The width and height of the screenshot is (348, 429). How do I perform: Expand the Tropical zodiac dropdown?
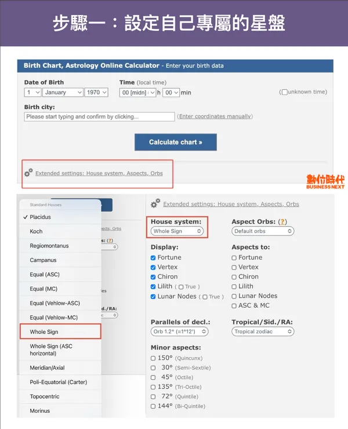point(261,332)
